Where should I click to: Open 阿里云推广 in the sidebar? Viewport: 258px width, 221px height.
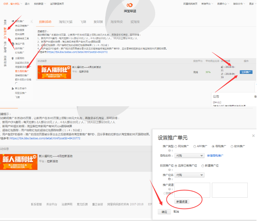tap(21, 93)
